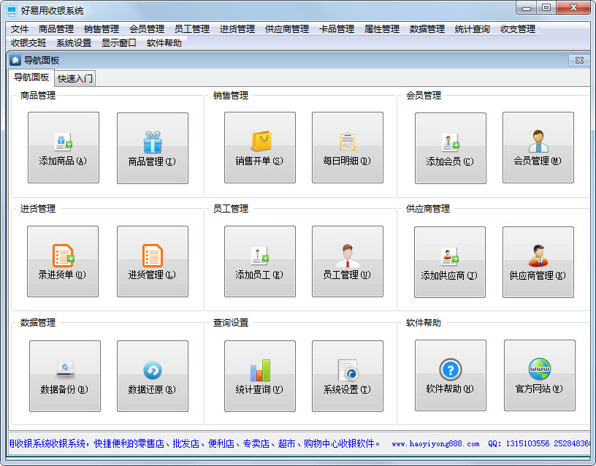Click 添加会员(C) icon button

pyautogui.click(x=451, y=148)
